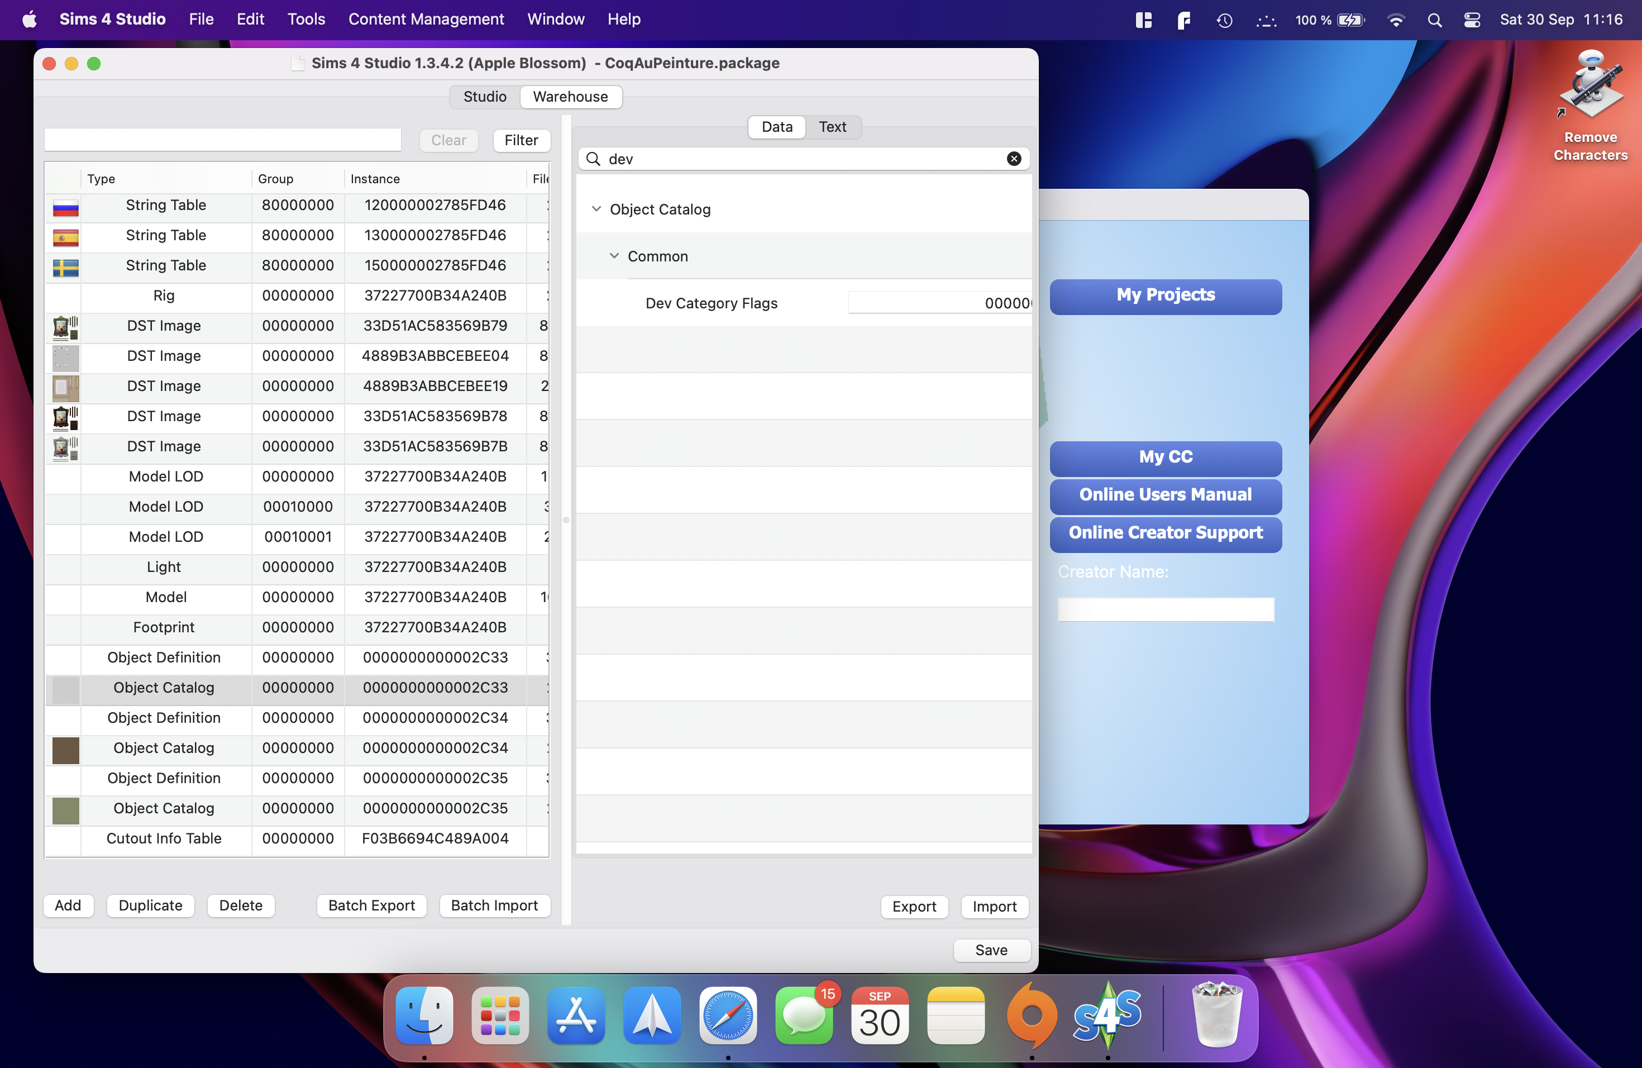The height and width of the screenshot is (1068, 1642).
Task: Click the Russian flag String Table icon
Action: pyautogui.click(x=65, y=207)
